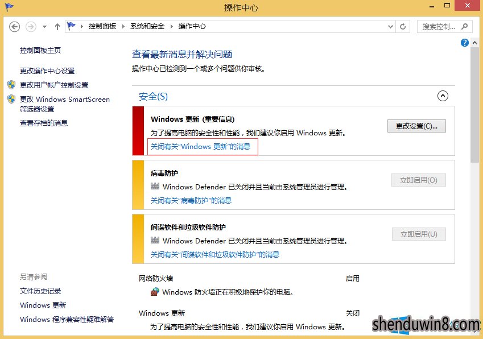
Task: Collapse the 安全(S) section with the chevron
Action: 443,96
